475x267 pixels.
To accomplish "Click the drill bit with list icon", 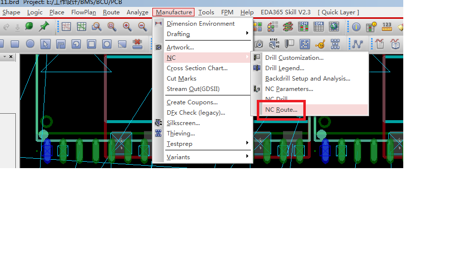I will click(x=289, y=44).
